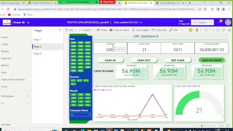Open the bookmarks icon in toolbar
233x131 pixels.
tap(197, 30)
